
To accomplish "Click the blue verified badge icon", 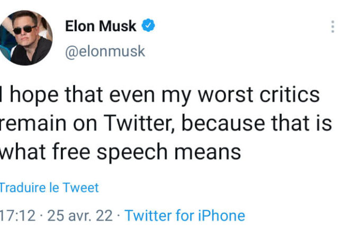I will (149, 25).
